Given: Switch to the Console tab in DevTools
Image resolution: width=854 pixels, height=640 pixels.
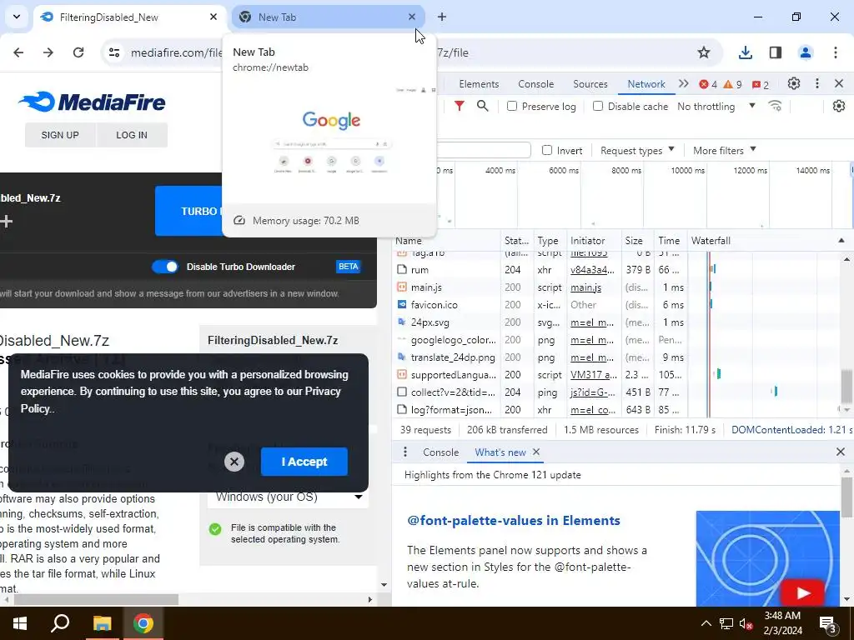Looking at the screenshot, I should click(x=536, y=84).
